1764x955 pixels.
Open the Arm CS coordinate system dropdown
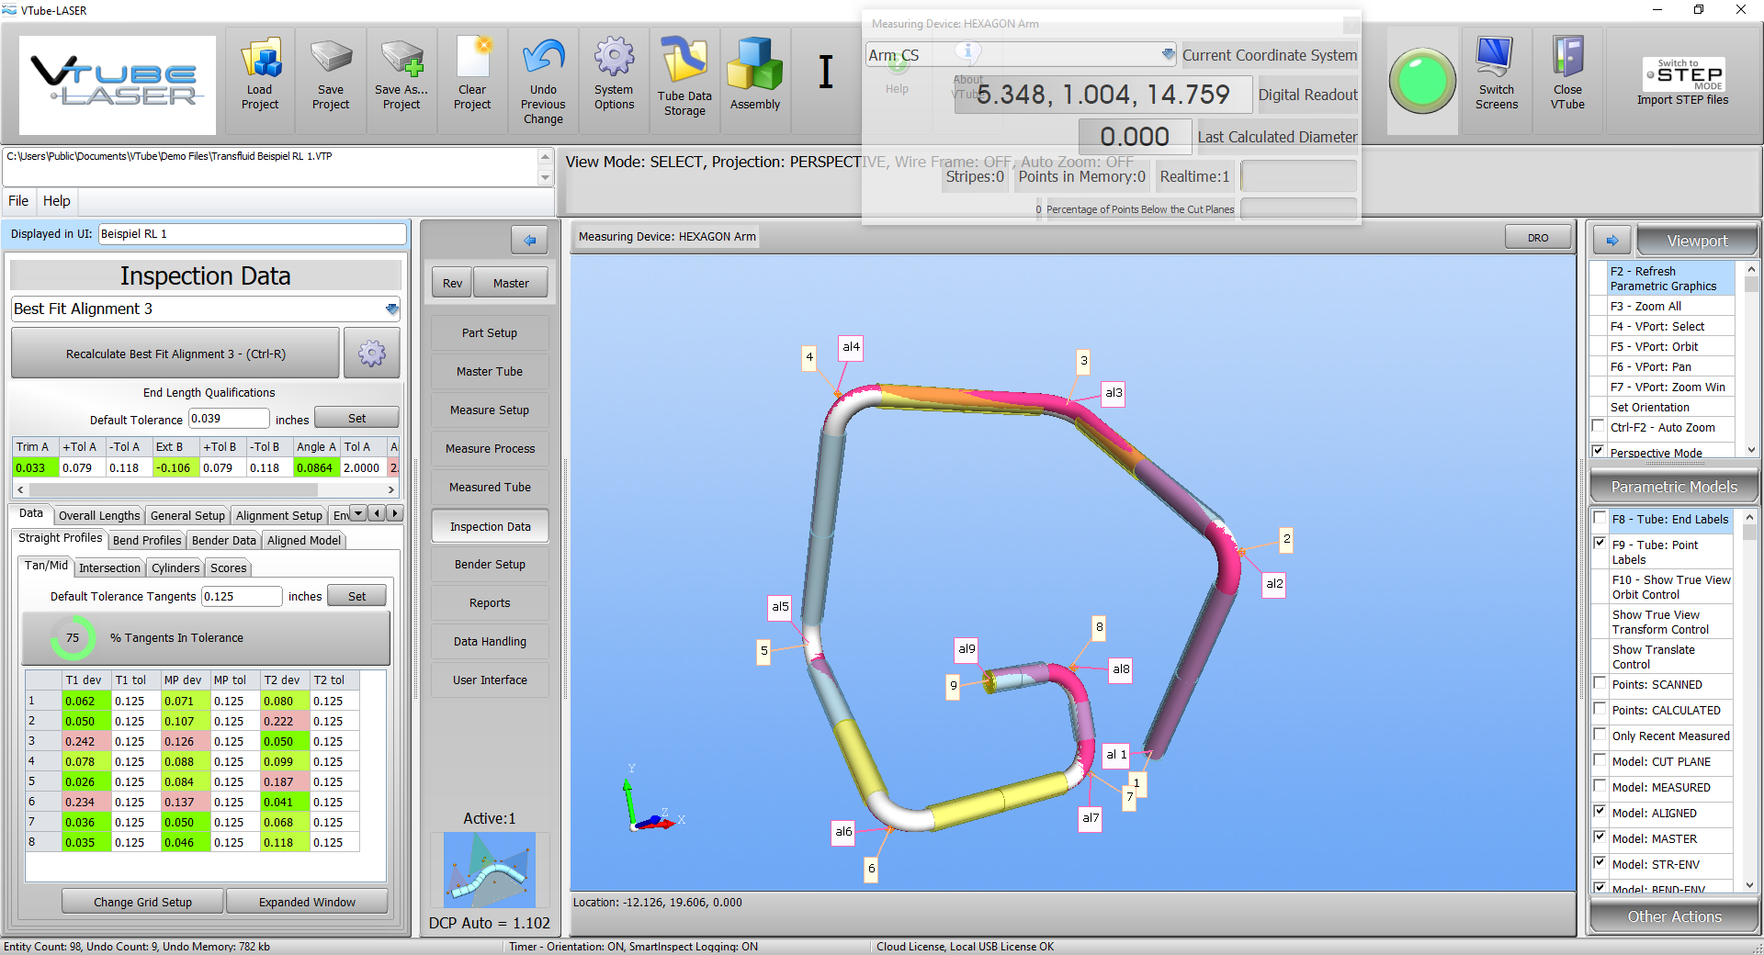(x=1168, y=55)
